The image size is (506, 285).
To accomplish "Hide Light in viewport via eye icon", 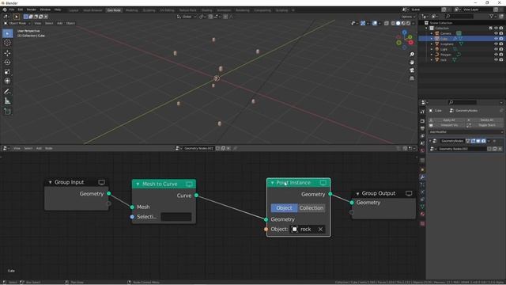I will [x=496, y=49].
